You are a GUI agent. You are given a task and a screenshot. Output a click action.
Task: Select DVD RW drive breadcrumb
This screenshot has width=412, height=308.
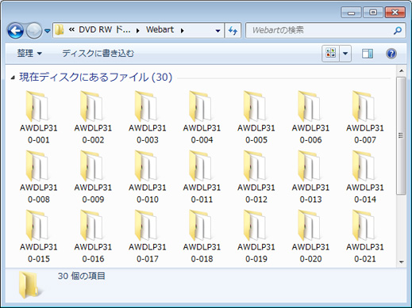[104, 29]
